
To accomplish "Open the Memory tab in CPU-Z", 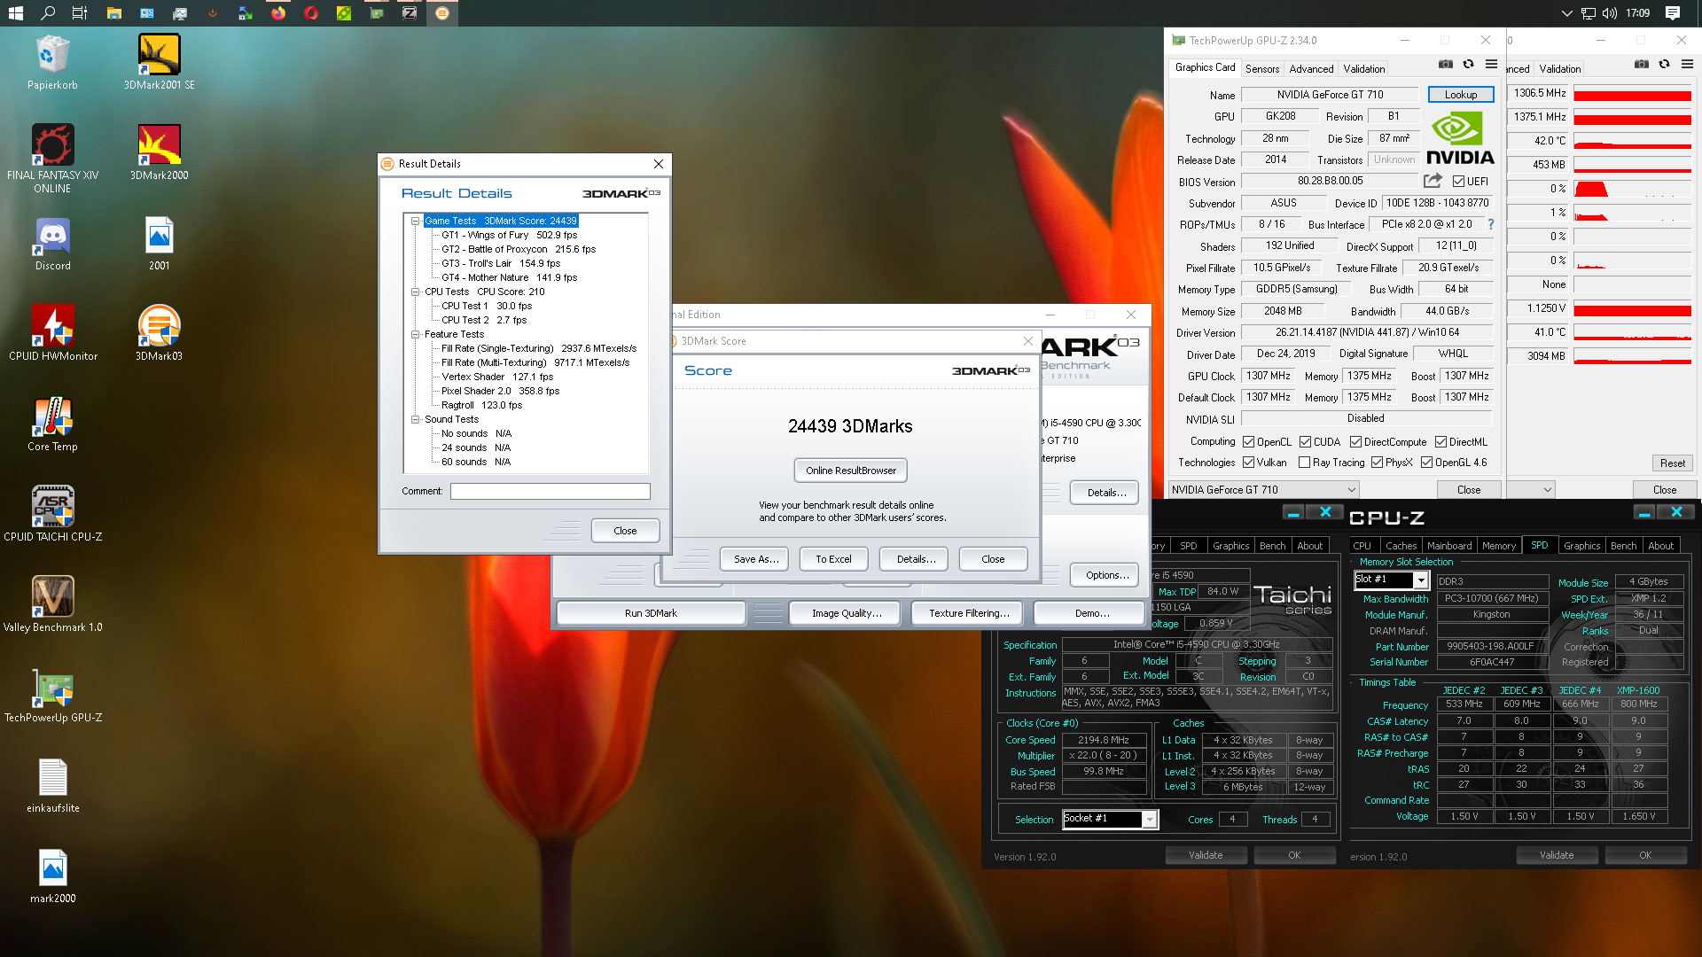I will click(1499, 546).
